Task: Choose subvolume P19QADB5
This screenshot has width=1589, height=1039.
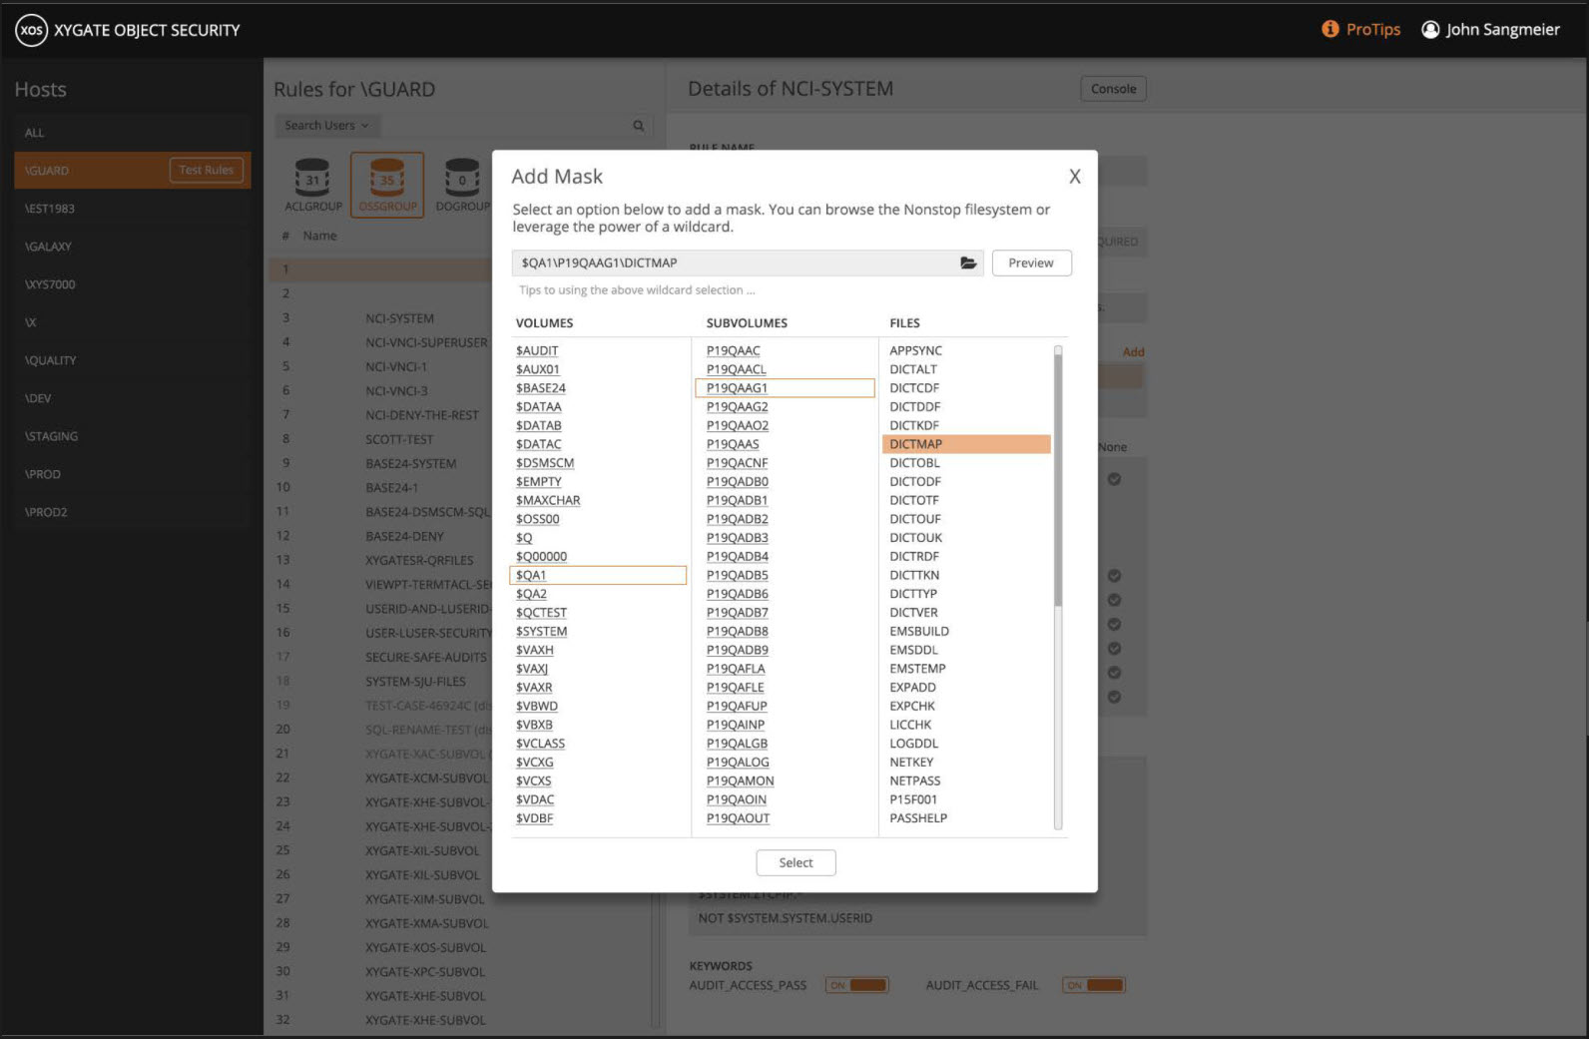Action: coord(737,575)
